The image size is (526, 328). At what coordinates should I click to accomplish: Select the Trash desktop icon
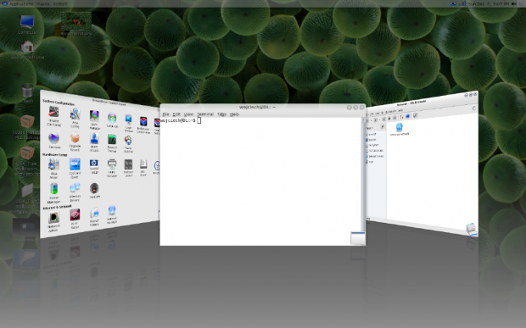tap(27, 93)
